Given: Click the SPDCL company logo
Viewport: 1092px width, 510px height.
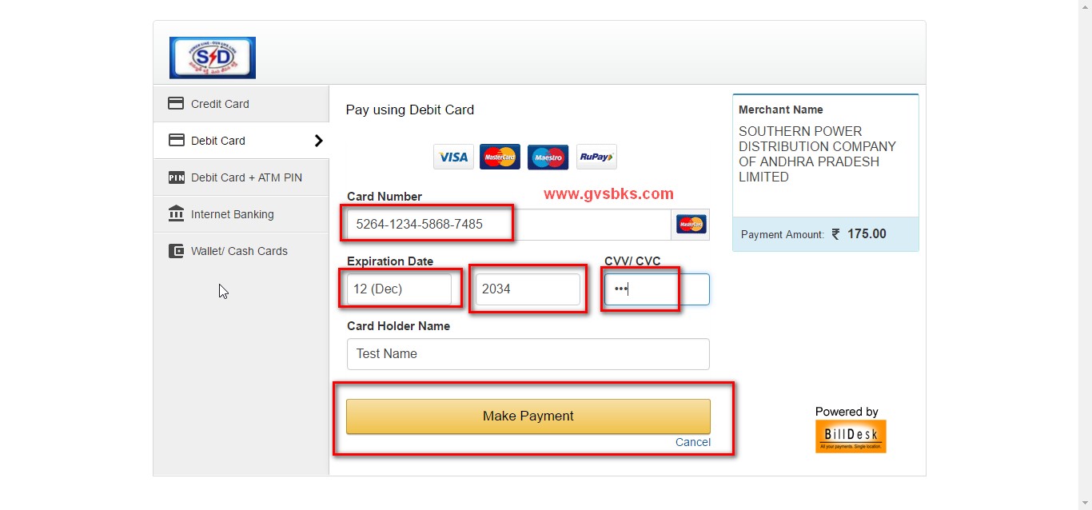Looking at the screenshot, I should coord(212,57).
